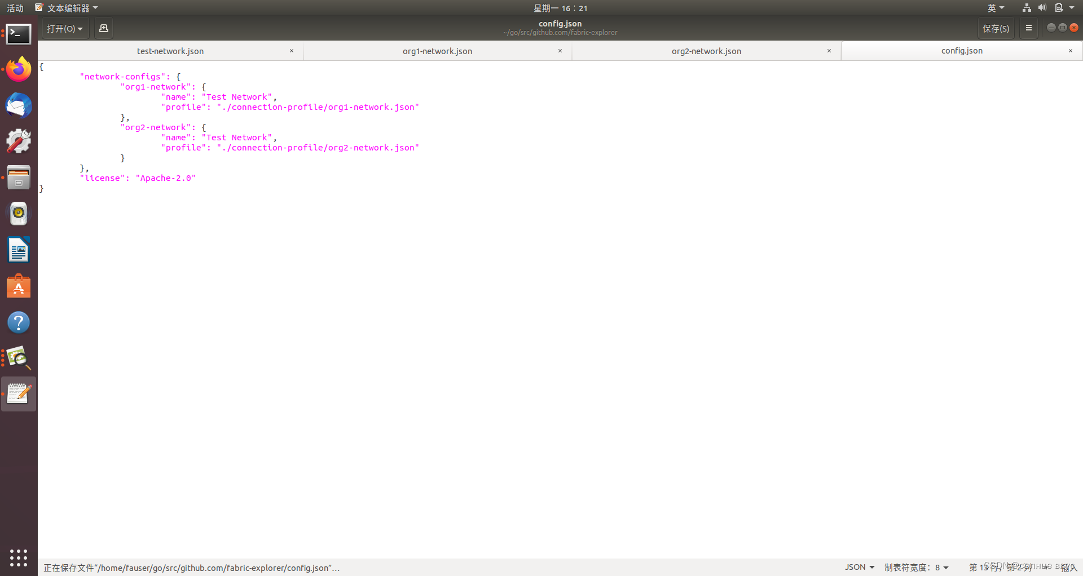Viewport: 1083px width, 576px height.
Task: Minimize the text editor window
Action: point(1051,28)
